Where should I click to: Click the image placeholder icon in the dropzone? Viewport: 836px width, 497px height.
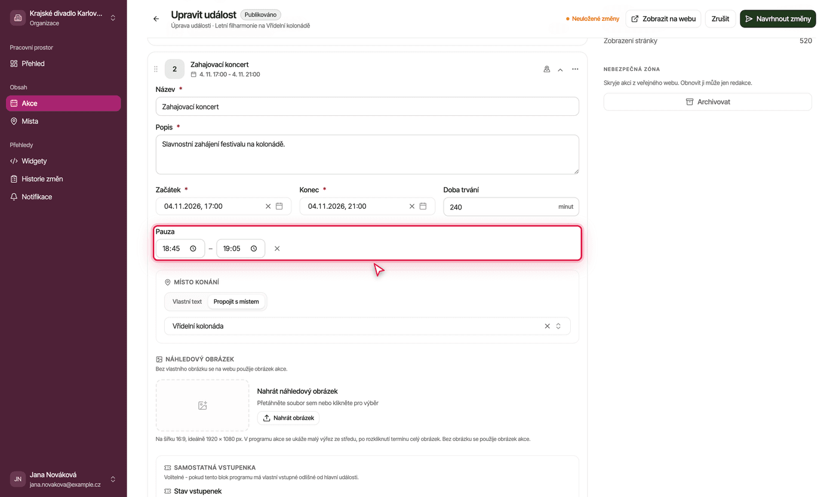click(x=202, y=406)
